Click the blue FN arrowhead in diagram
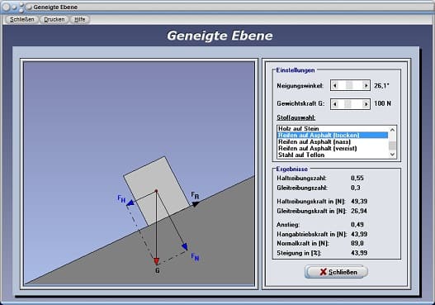 click(x=185, y=246)
